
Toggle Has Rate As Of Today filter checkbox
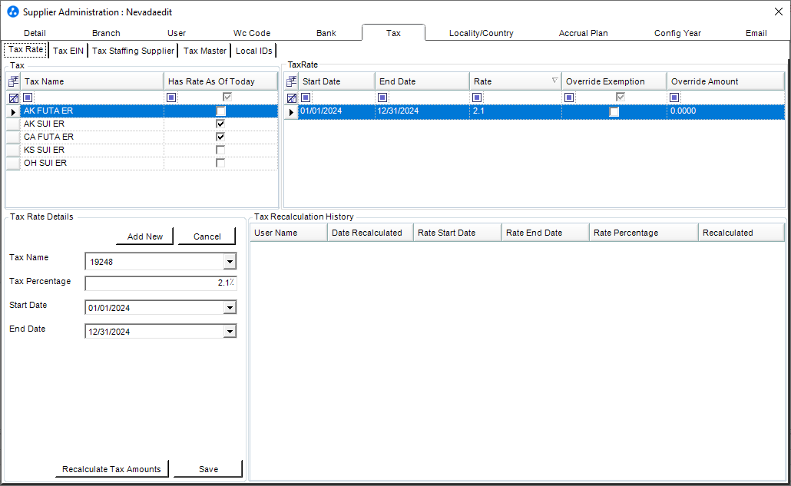tap(227, 97)
